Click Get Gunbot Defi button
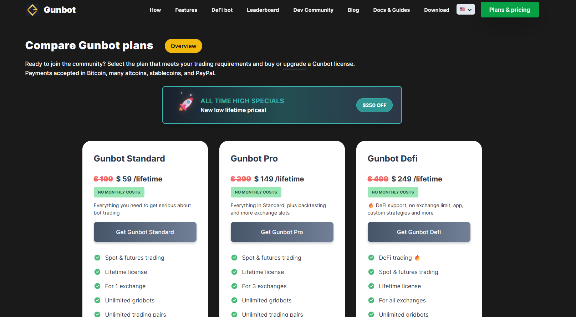Screen dimensions: 576x317 [419, 232]
